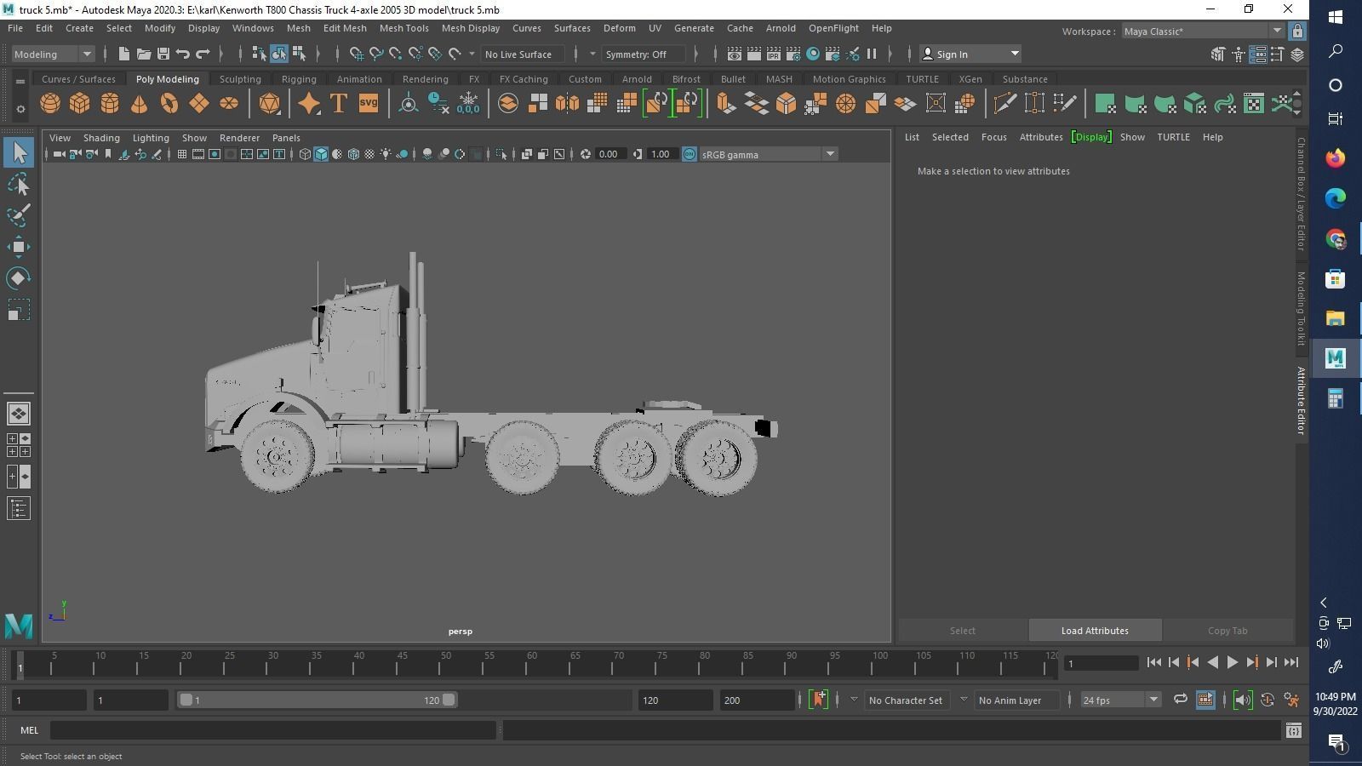Open the Modeling menu set dropdown
This screenshot has height=766, width=1362.
(x=53, y=54)
